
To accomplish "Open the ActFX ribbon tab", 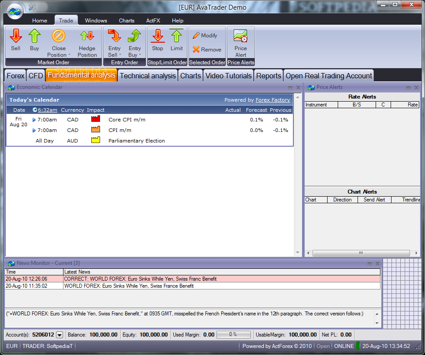I will tap(153, 21).
